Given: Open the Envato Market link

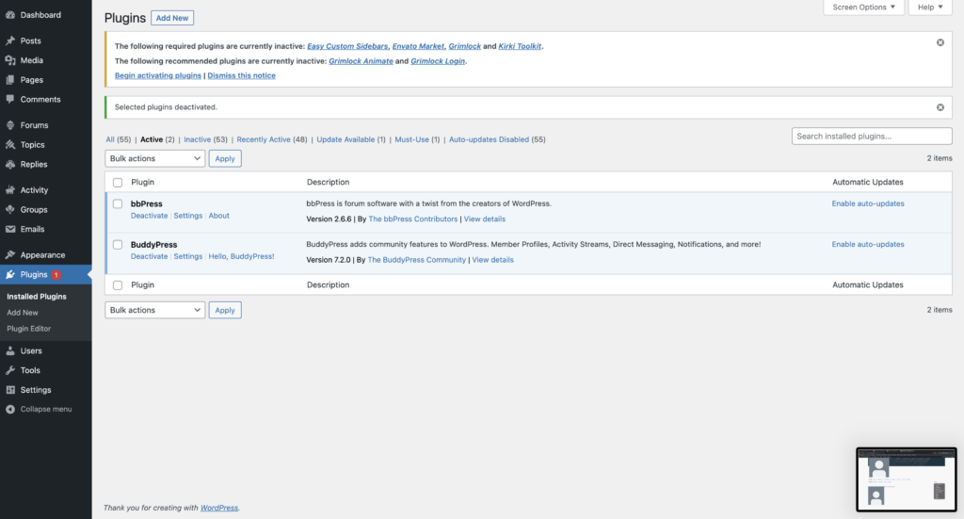Looking at the screenshot, I should click(418, 46).
